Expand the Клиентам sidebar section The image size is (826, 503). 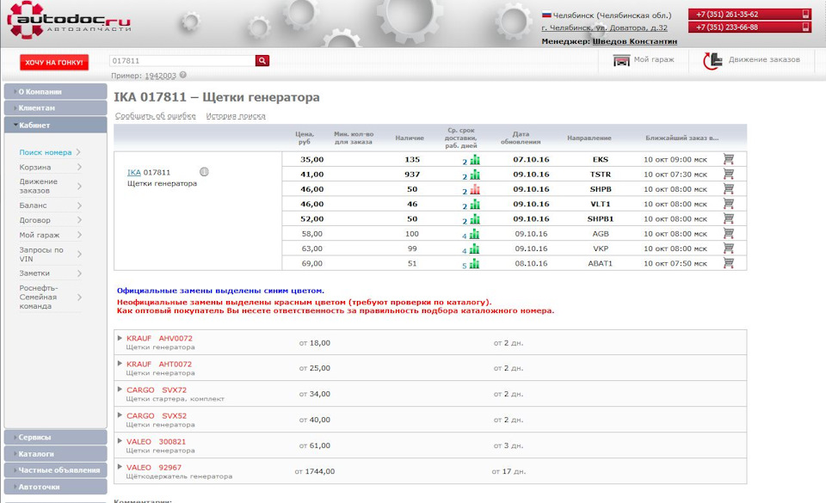[x=55, y=107]
